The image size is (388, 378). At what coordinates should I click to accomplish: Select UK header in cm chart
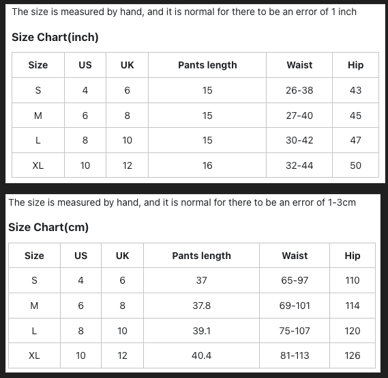[122, 256]
